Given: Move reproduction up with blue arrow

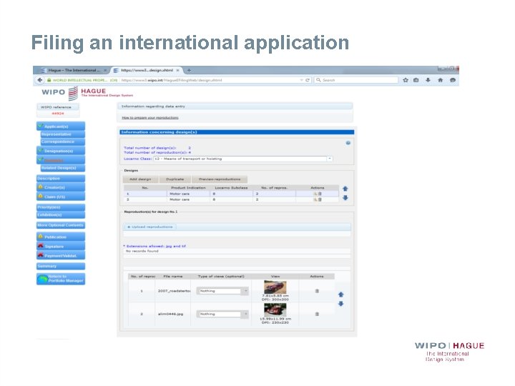Looking at the screenshot, I should click(x=341, y=295).
